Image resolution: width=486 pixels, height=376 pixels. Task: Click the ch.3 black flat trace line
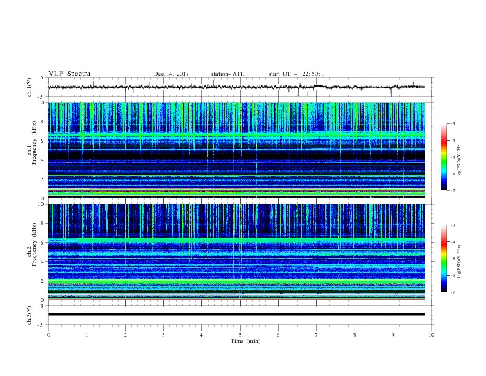[236, 315]
